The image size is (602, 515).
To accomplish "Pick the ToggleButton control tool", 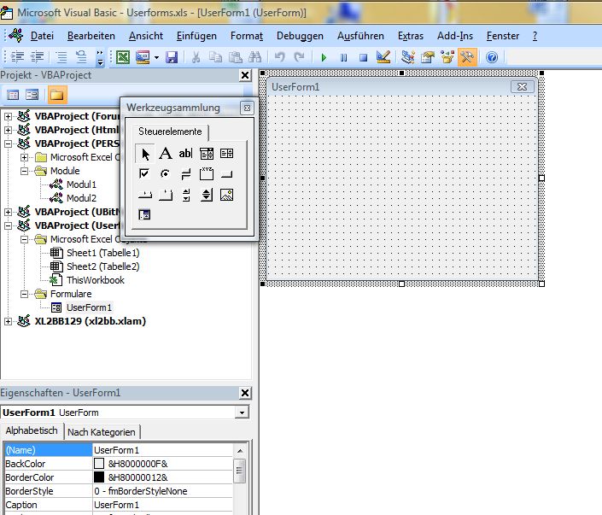I will click(x=186, y=174).
